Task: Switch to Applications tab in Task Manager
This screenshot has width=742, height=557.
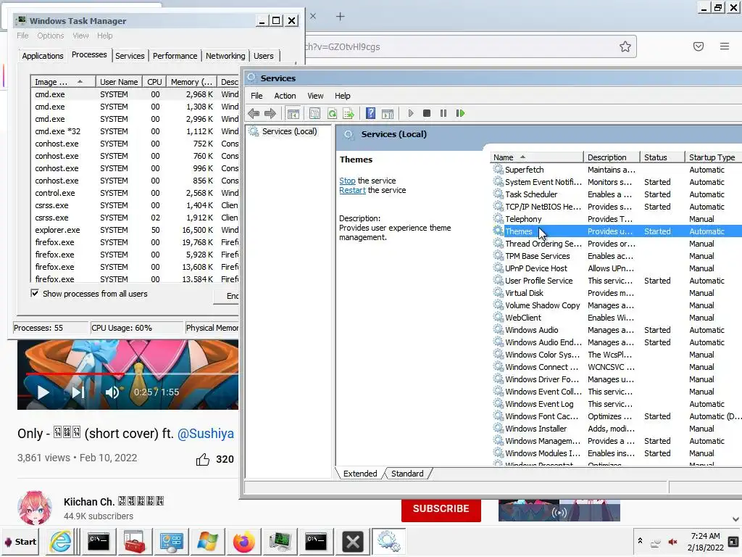Action: tap(43, 56)
